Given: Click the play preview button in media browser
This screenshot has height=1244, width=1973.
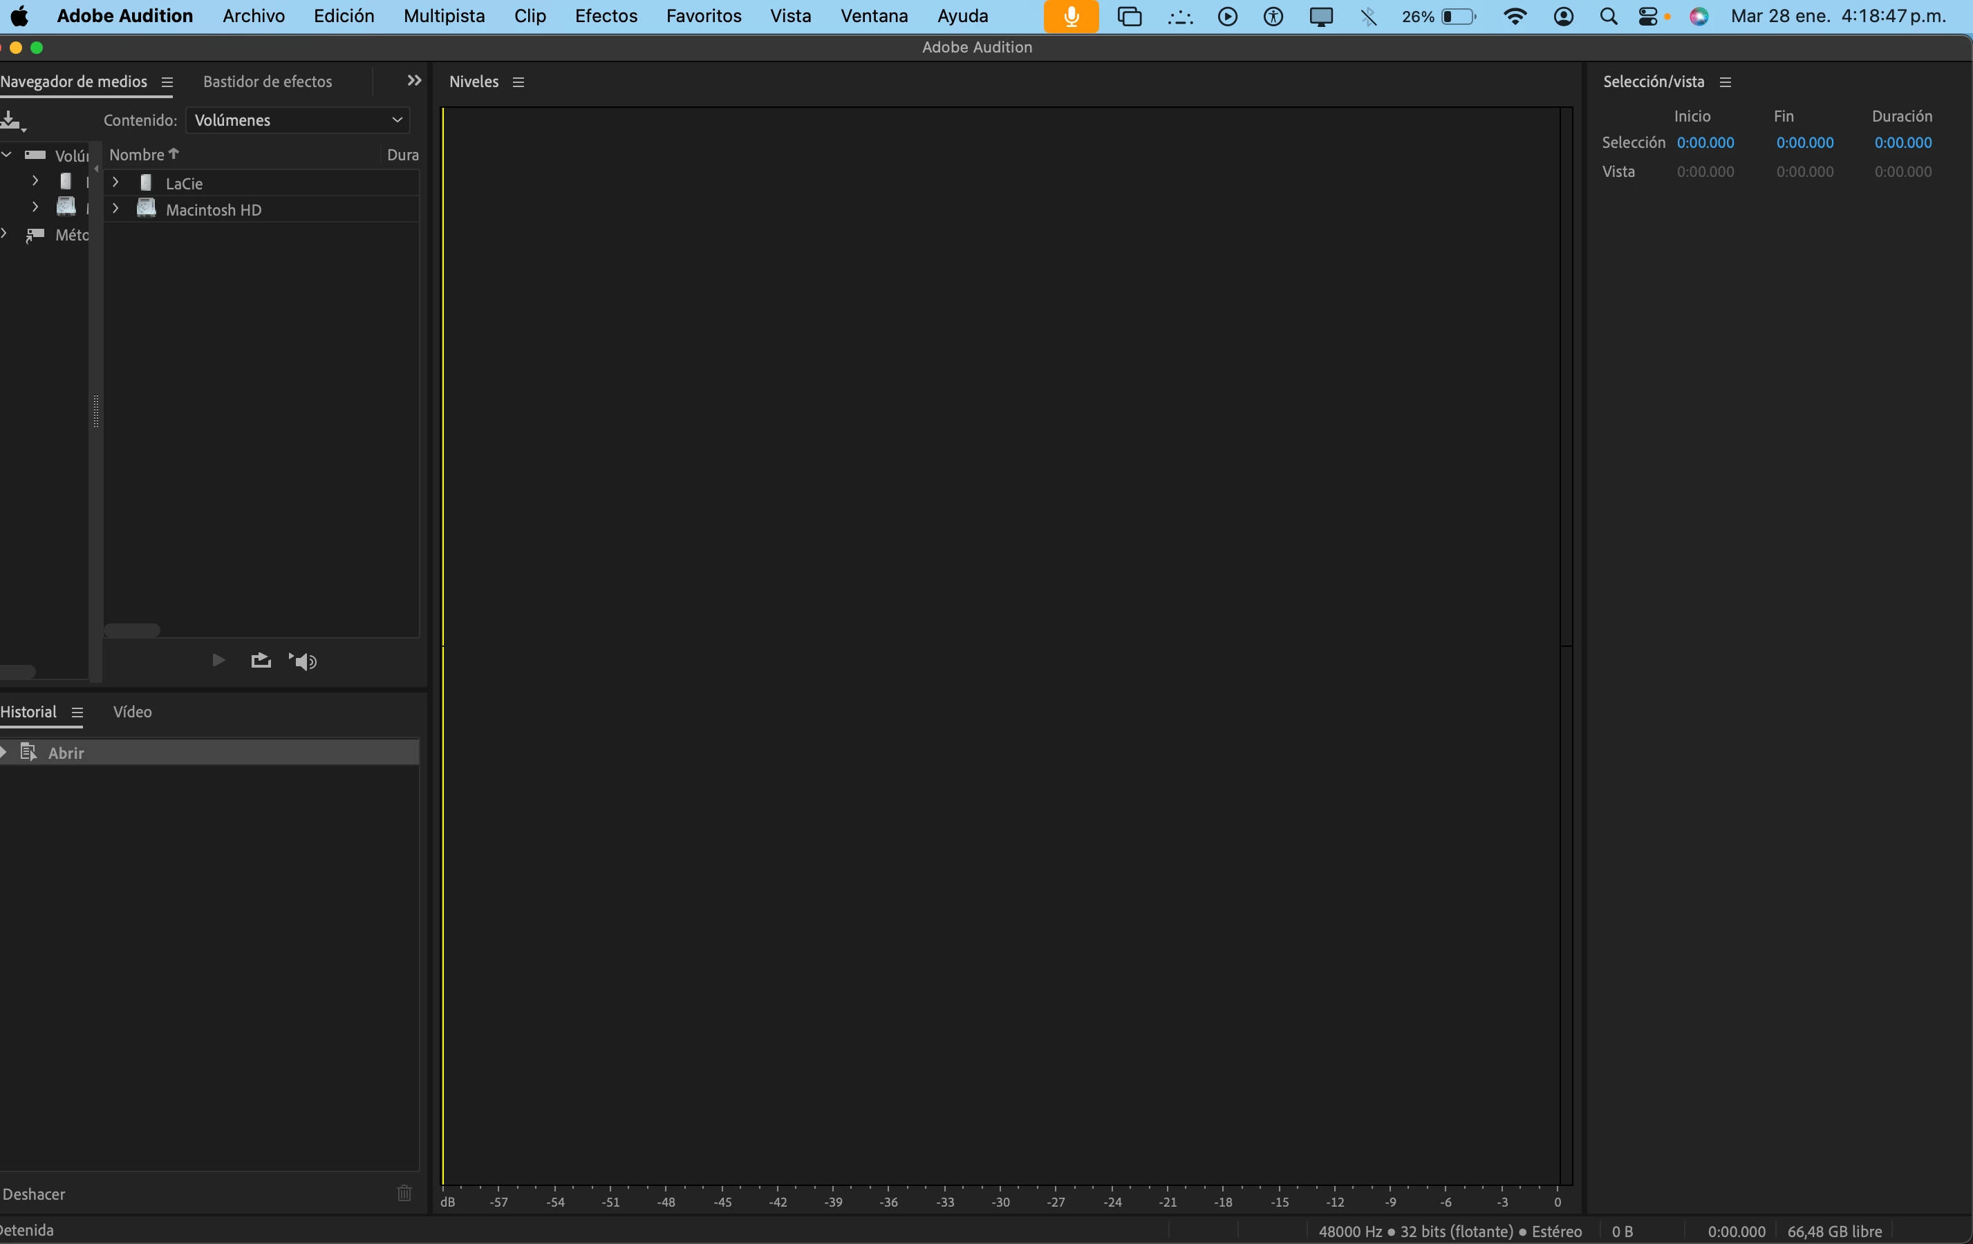Looking at the screenshot, I should tap(218, 660).
